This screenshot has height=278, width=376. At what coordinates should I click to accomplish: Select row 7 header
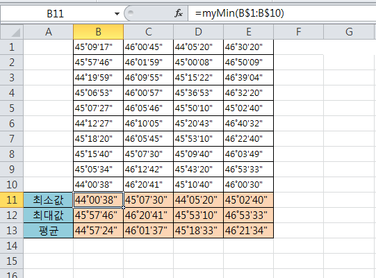(12, 138)
